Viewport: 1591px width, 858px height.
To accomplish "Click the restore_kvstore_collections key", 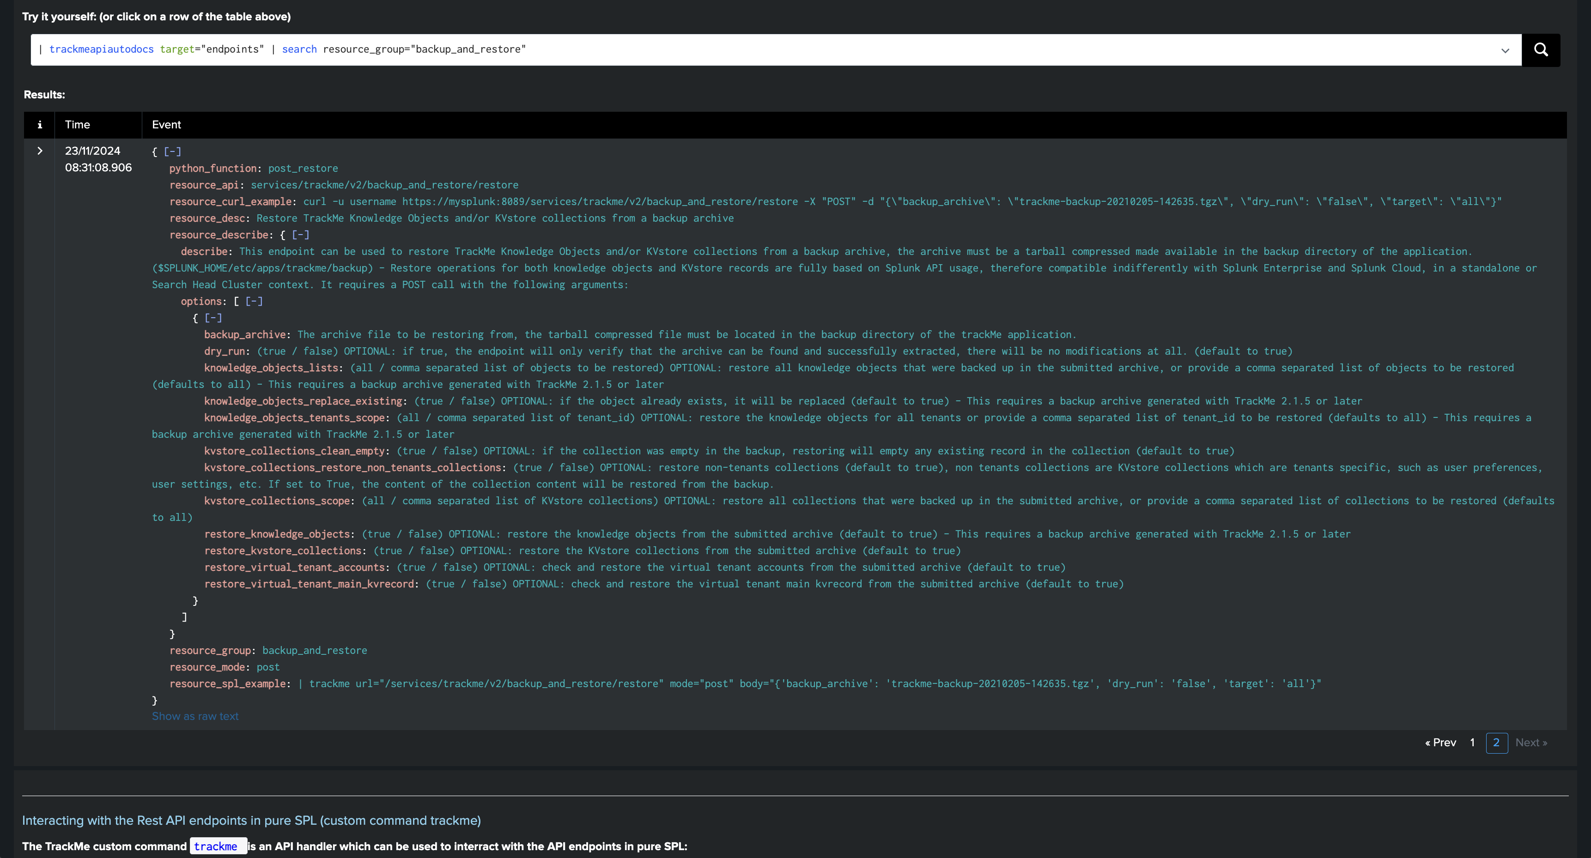I will tap(283, 551).
